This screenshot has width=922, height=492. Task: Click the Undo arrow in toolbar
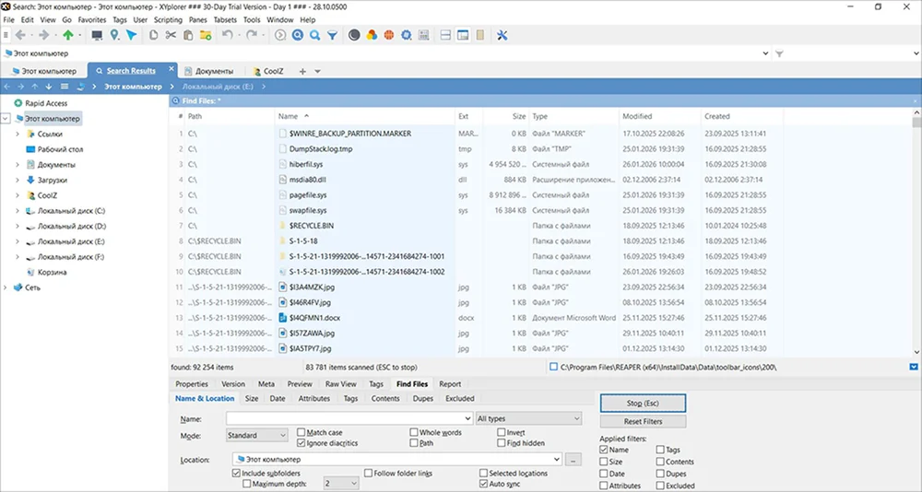click(227, 35)
